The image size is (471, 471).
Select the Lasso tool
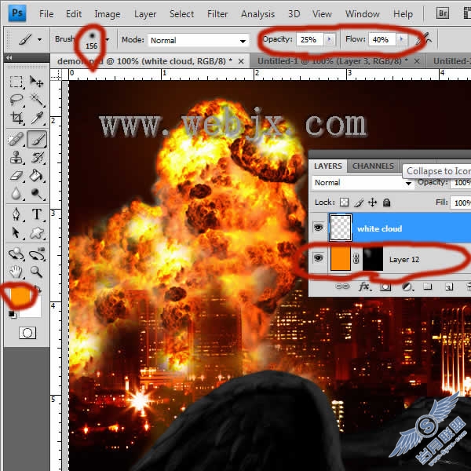pos(16,100)
